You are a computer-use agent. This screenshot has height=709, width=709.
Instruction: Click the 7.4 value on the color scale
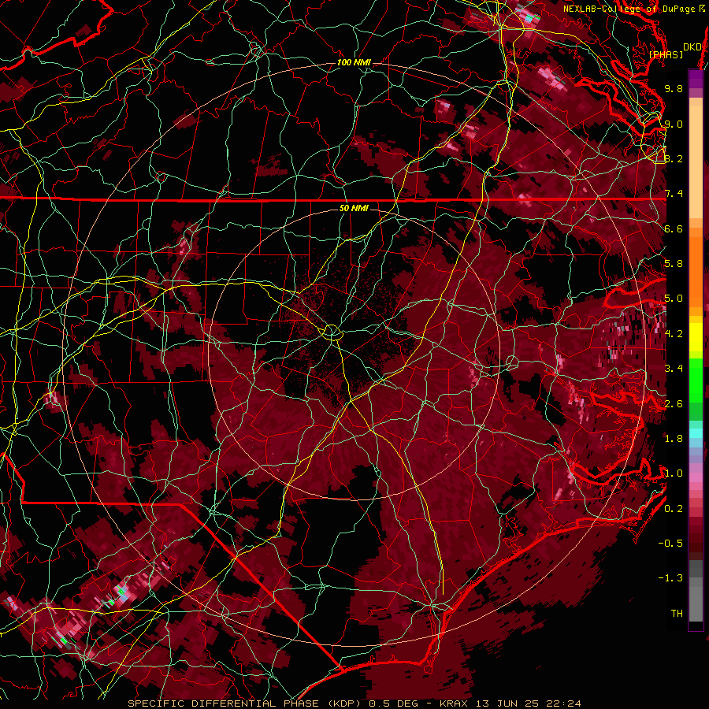(674, 194)
